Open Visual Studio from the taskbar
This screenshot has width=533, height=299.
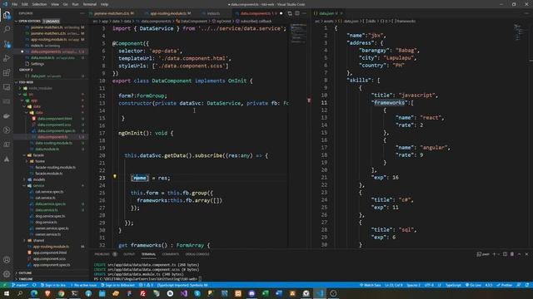(183, 293)
